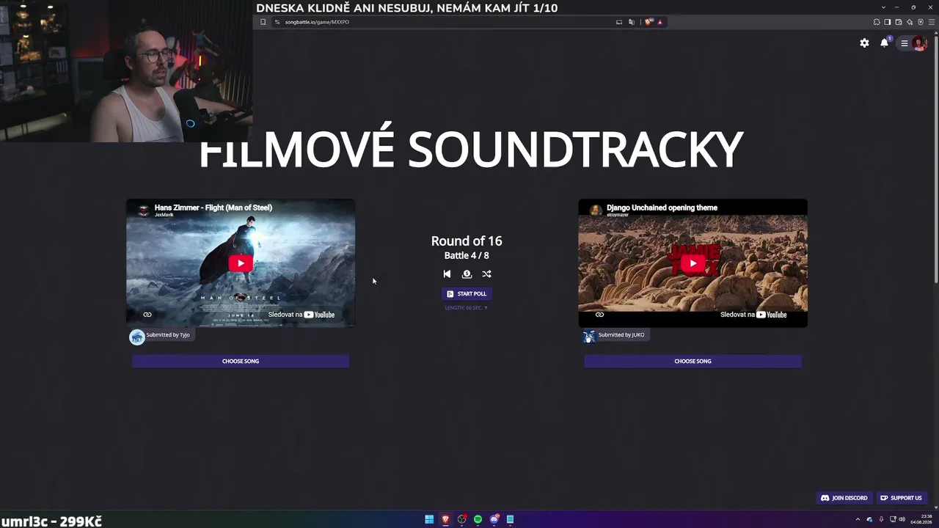The image size is (939, 528).
Task: Toggle the browser sidebar panel
Action: point(888,22)
